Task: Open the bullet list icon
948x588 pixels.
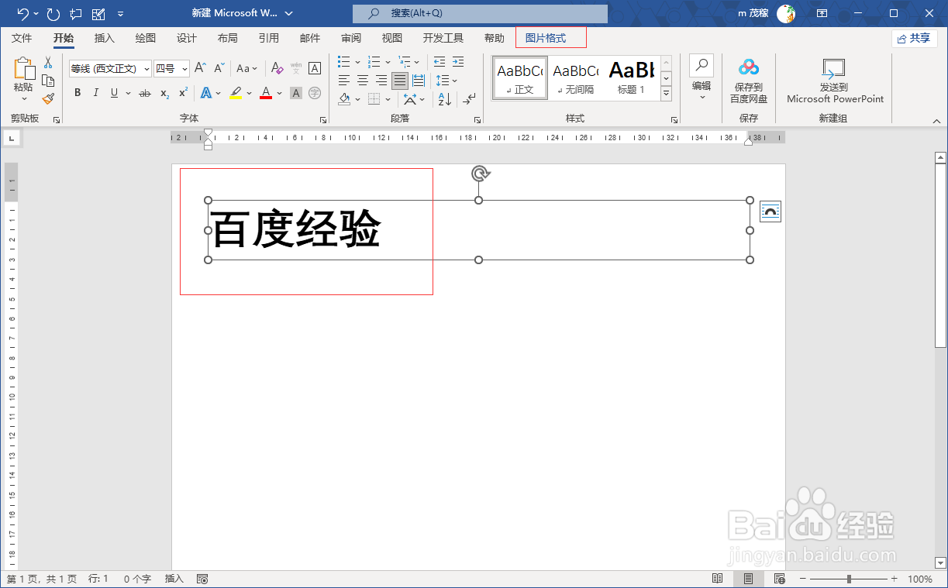Action: click(343, 62)
